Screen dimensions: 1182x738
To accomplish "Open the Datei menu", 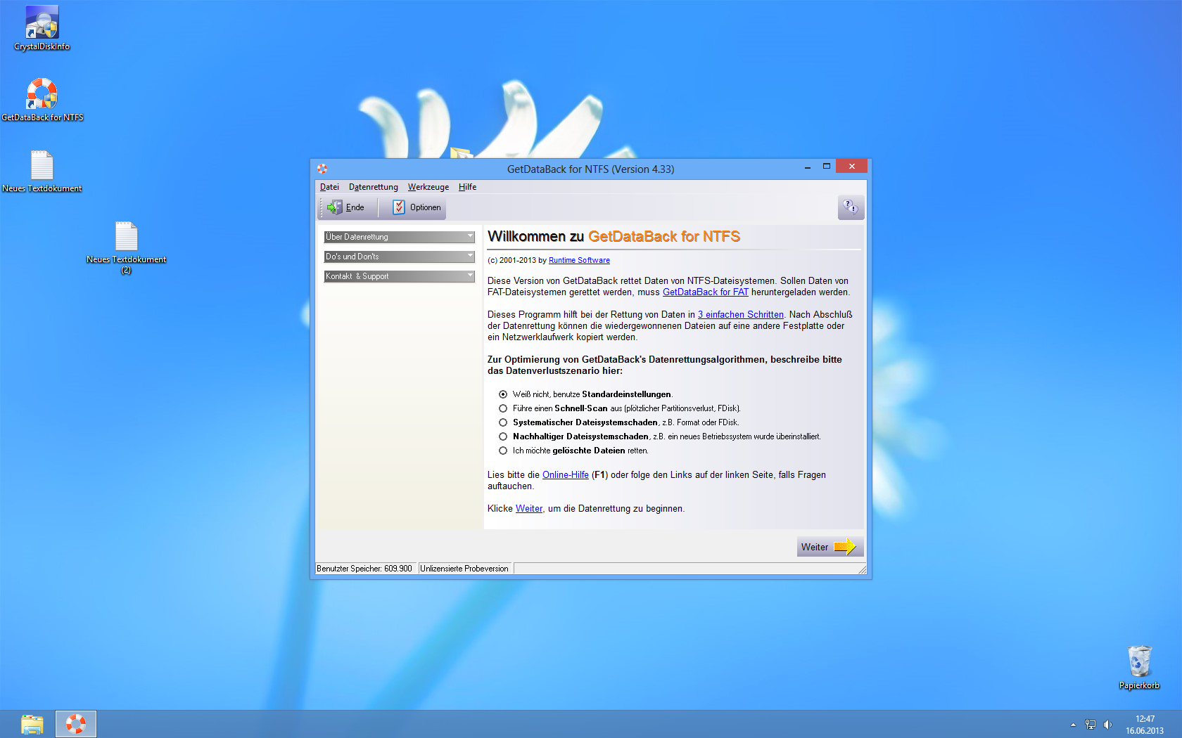I will pos(329,187).
